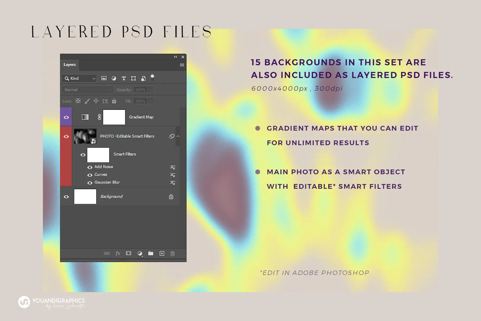
Task: Open the Opacity percentage dropdown
Action: [x=150, y=90]
